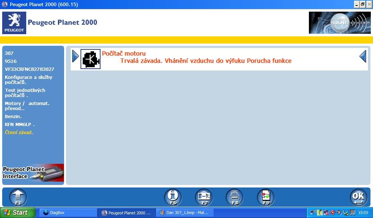Select Test jednotlivých počítačů in sidebar
Viewport: 373px width, 218px height.
25,93
